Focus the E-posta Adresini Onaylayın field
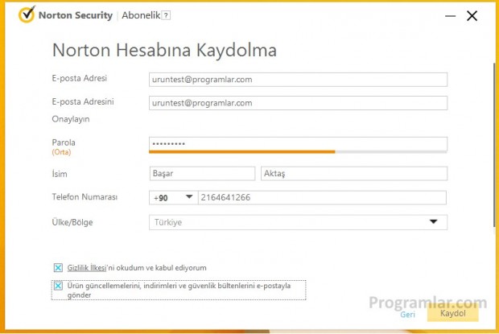This screenshot has width=499, height=334. click(298, 103)
